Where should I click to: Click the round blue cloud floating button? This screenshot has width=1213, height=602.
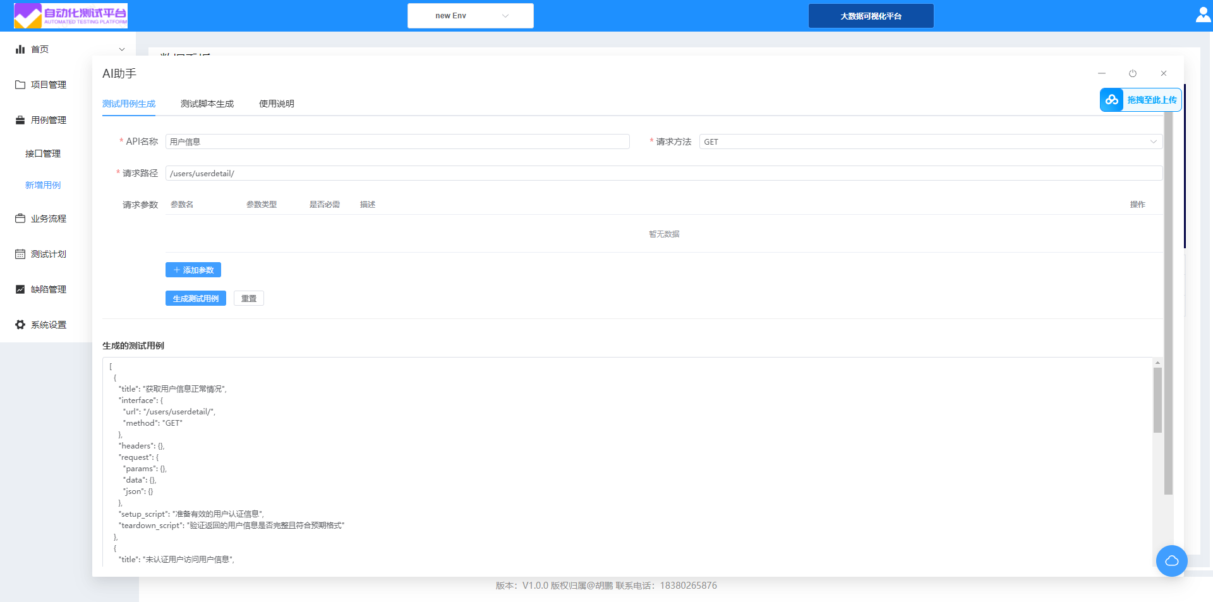pos(1172,561)
